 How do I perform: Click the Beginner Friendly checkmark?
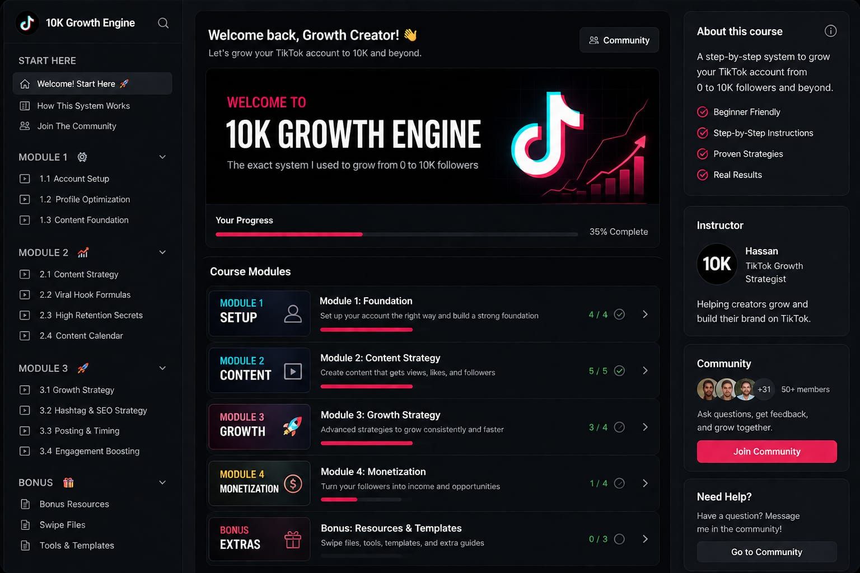click(703, 112)
